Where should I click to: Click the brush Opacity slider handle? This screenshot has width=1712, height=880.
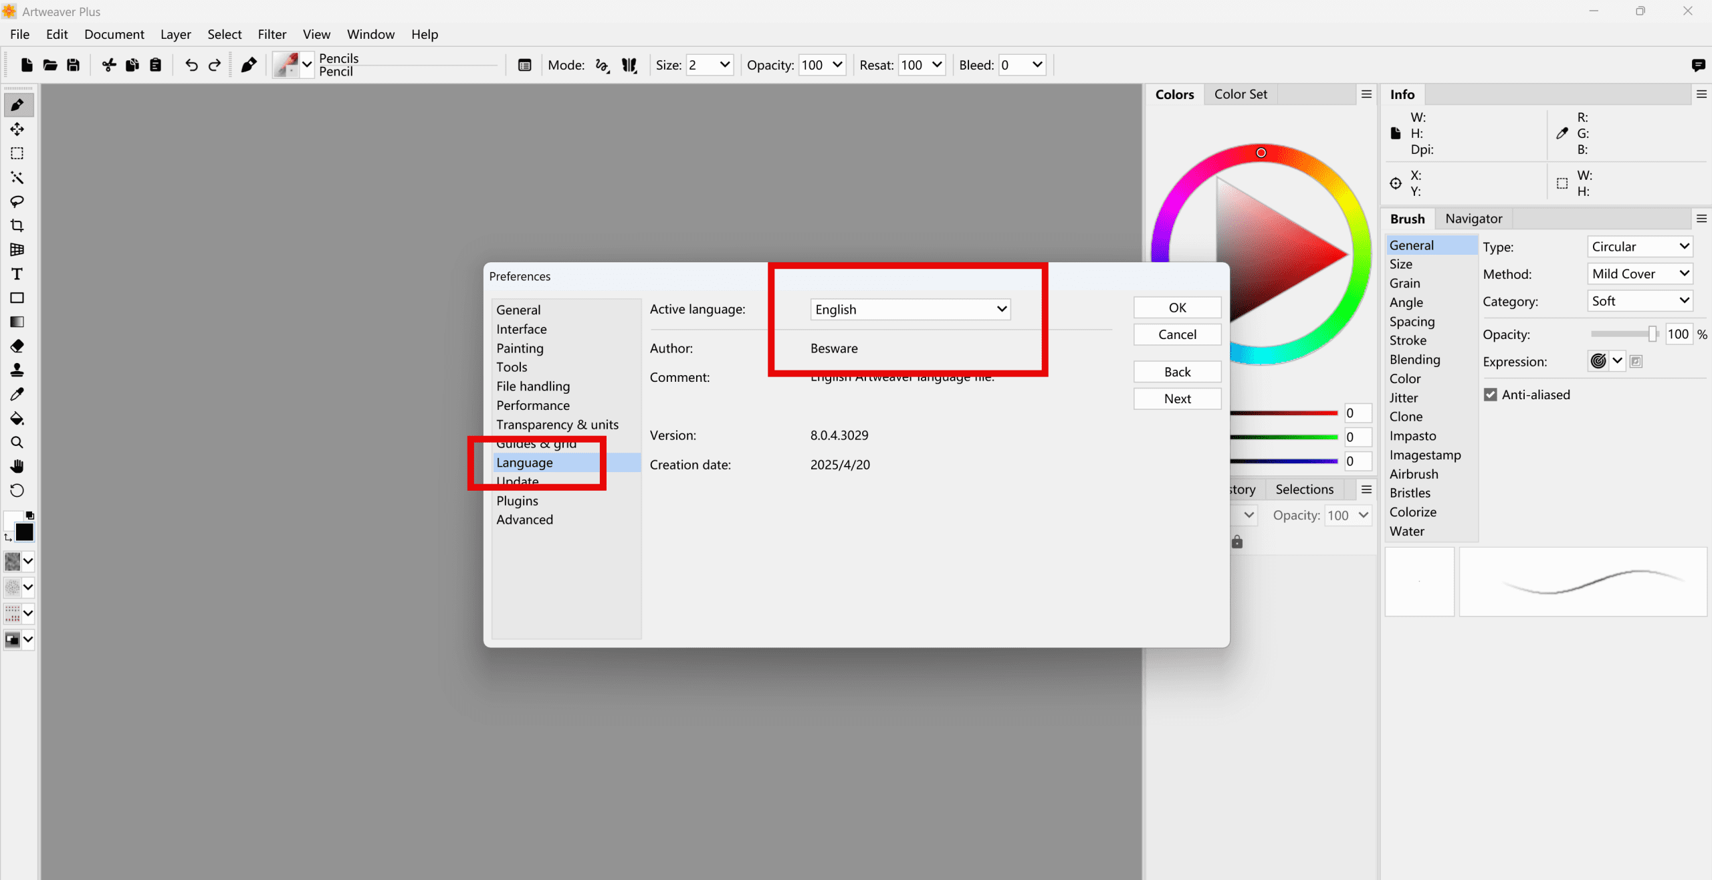(x=1652, y=334)
